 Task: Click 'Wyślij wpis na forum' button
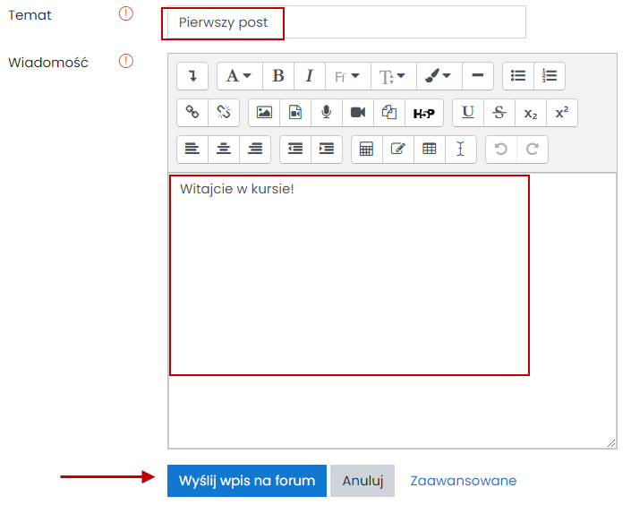[247, 481]
